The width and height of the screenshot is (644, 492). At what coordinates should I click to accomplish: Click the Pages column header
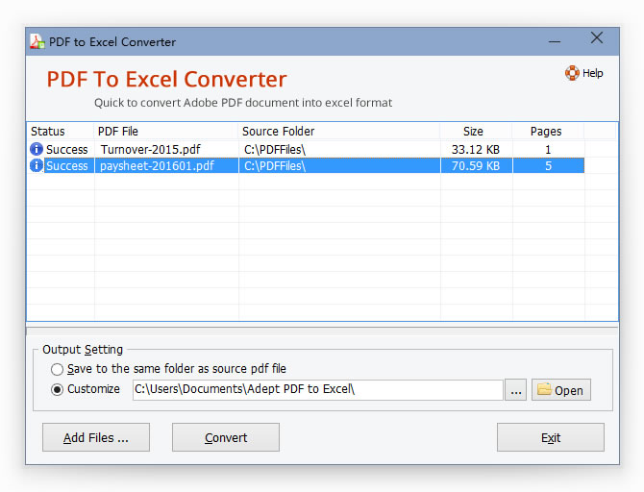(x=546, y=131)
